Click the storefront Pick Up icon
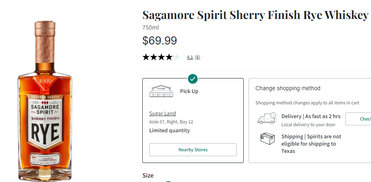The height and width of the screenshot is (182, 371). (x=161, y=91)
